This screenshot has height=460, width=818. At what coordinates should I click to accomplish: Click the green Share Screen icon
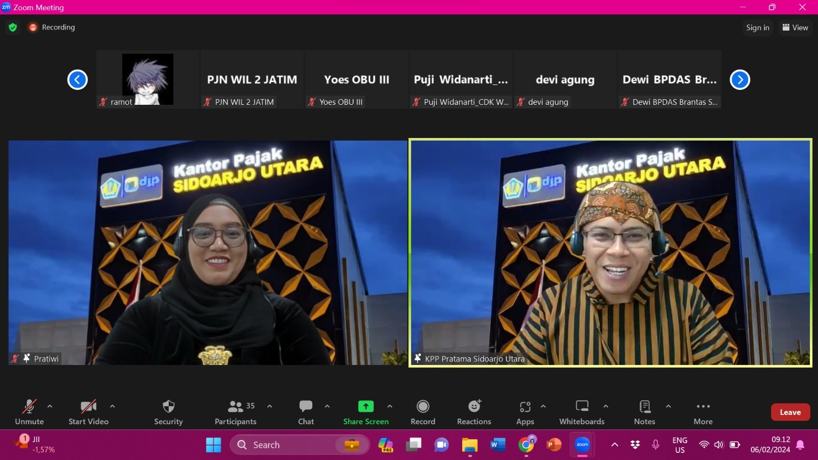point(366,406)
